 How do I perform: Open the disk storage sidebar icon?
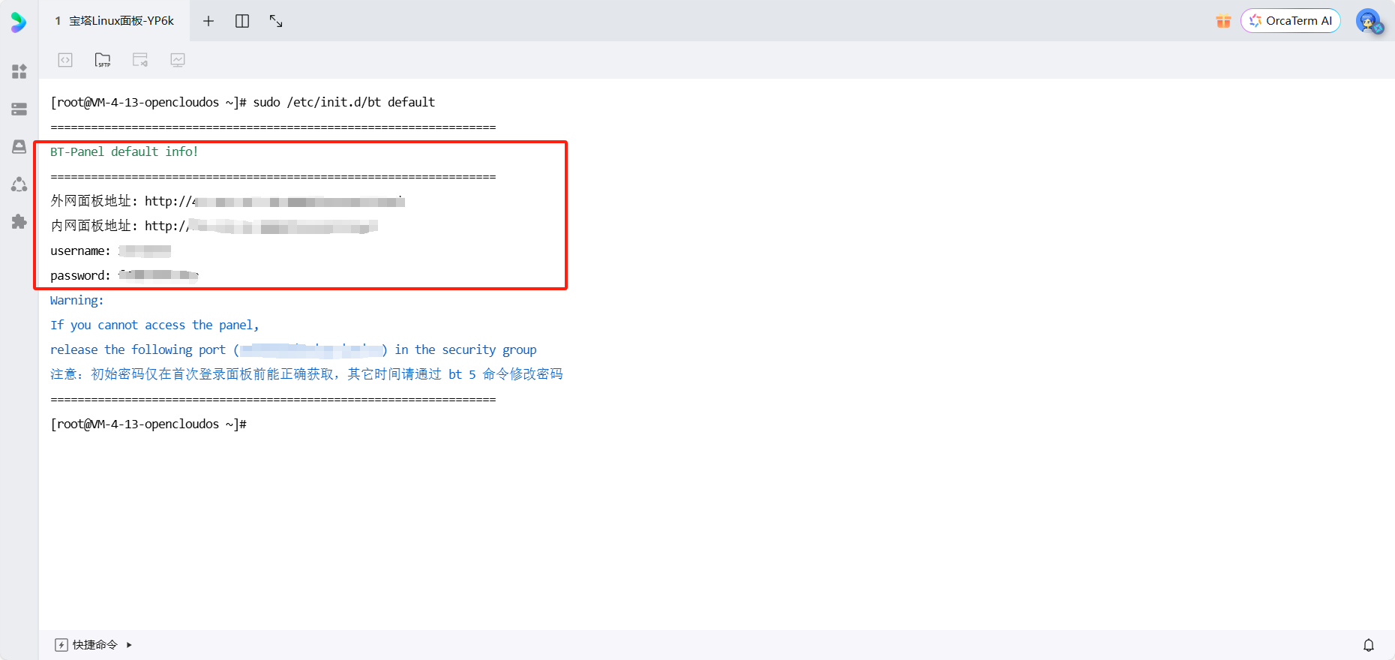pyautogui.click(x=19, y=147)
